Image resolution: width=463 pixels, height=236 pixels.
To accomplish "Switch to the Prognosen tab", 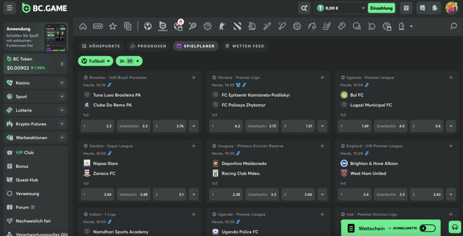I will 148,46.
